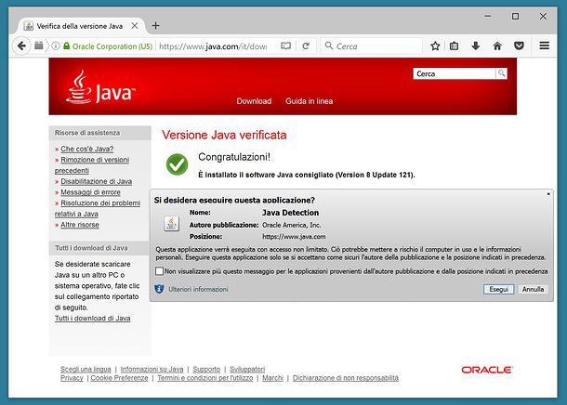Minimize the Firefox window
567x405 pixels.
click(x=488, y=17)
